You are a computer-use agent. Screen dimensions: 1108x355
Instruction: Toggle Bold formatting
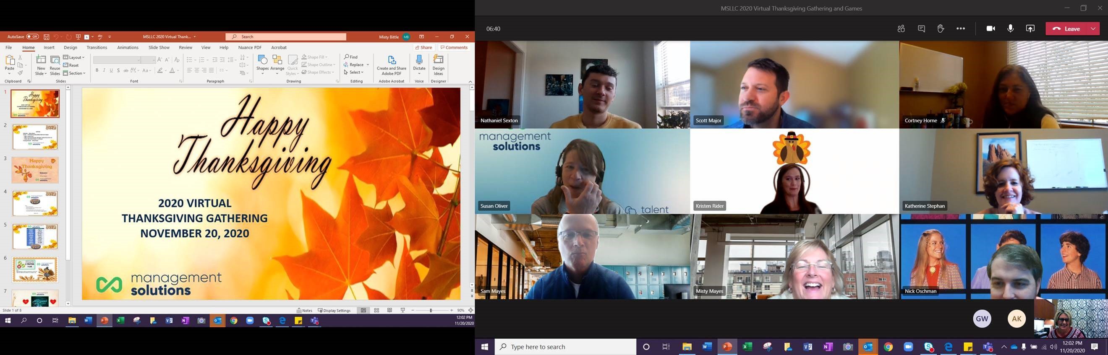tap(97, 70)
